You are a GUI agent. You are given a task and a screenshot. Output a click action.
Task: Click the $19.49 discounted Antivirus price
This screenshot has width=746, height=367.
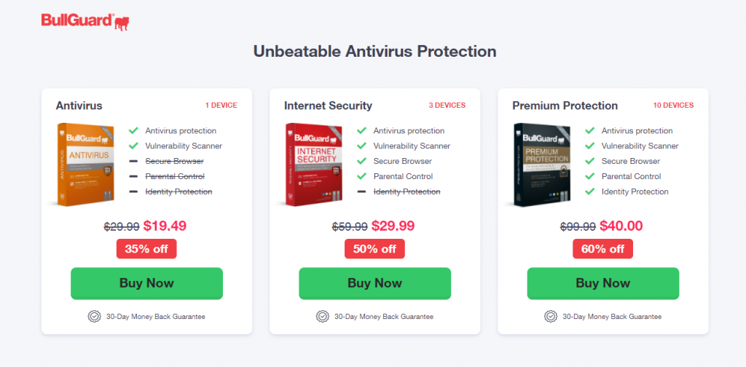pyautogui.click(x=165, y=226)
